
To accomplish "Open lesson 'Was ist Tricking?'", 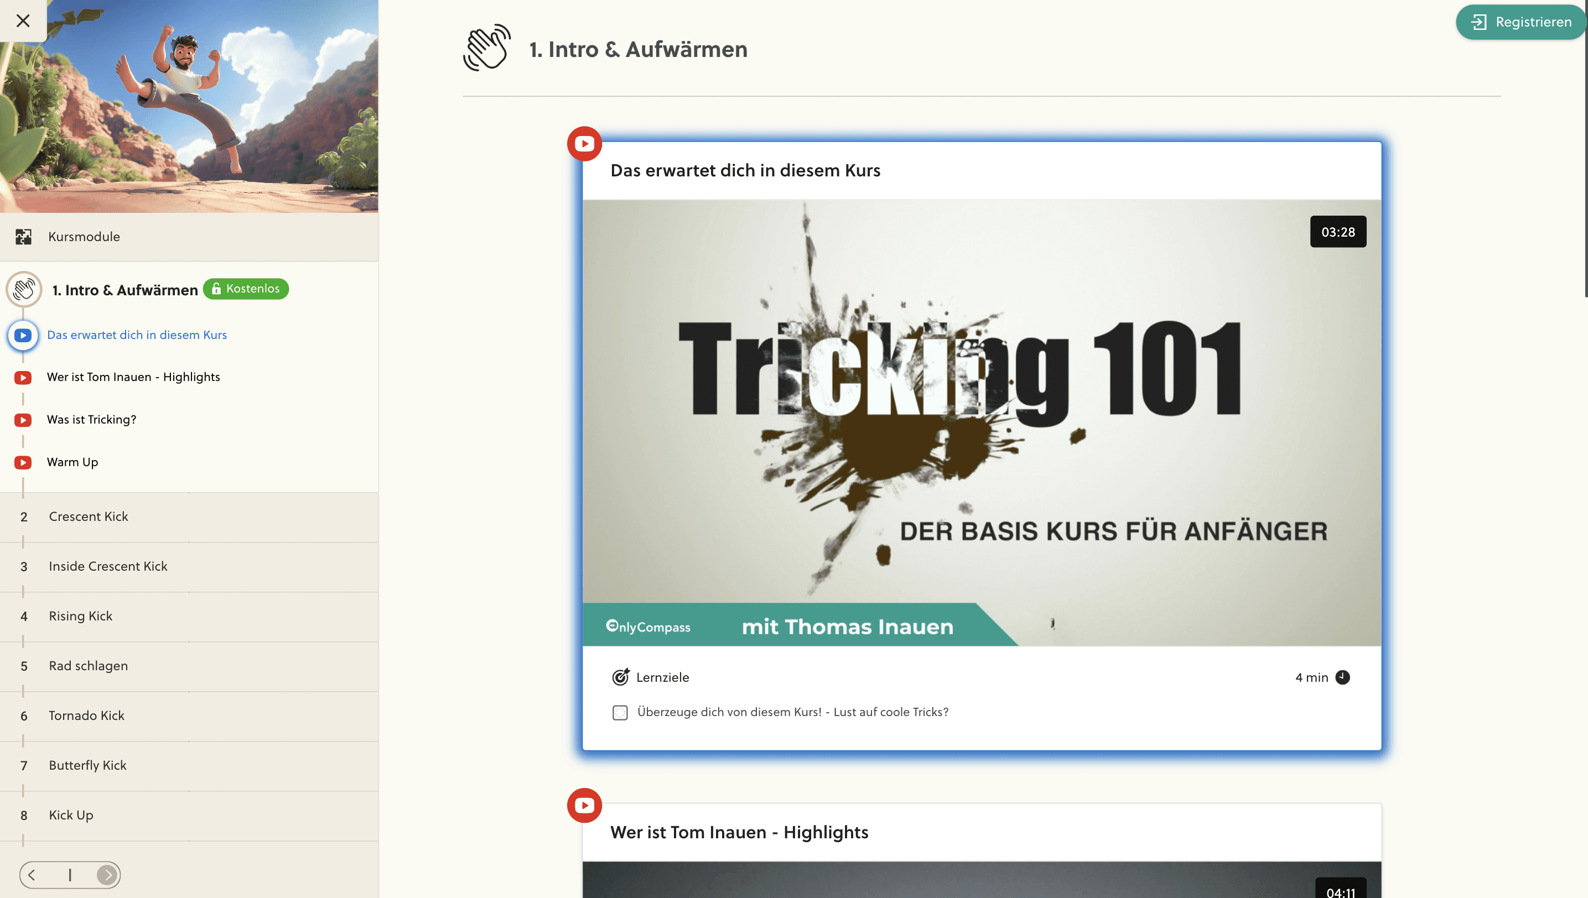I will tap(91, 419).
